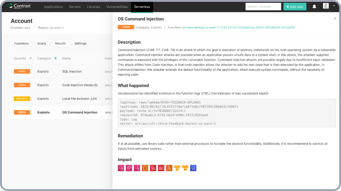341x191 pixels.
Task: Open the Vulnerabilities navigation item
Action: [x=117, y=7]
